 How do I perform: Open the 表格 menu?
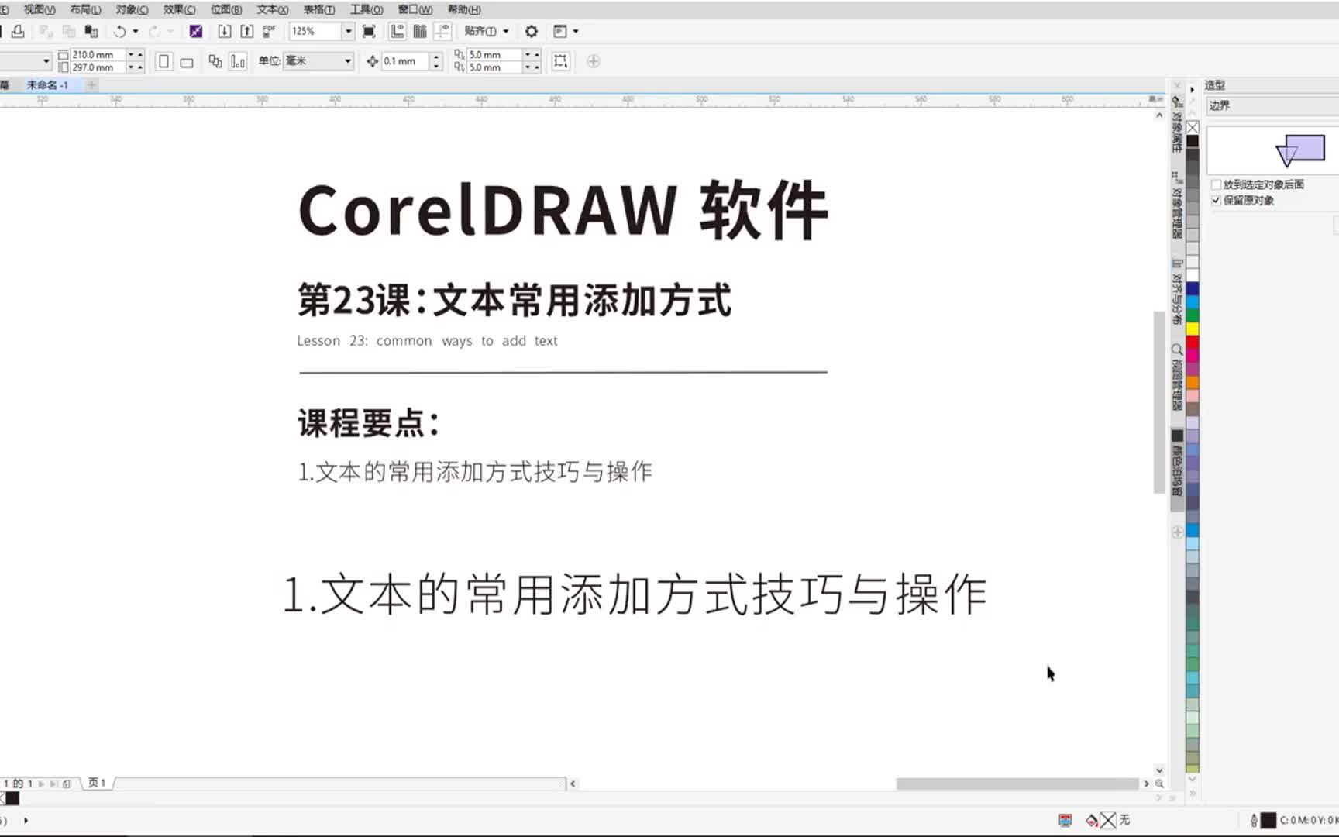[x=319, y=9]
